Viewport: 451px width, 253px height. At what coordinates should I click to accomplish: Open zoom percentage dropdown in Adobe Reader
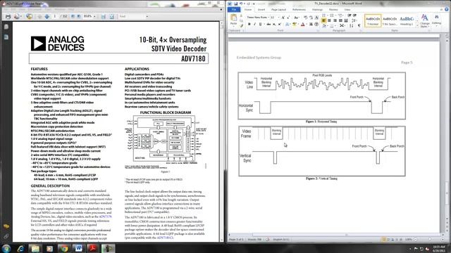pyautogui.click(x=94, y=16)
